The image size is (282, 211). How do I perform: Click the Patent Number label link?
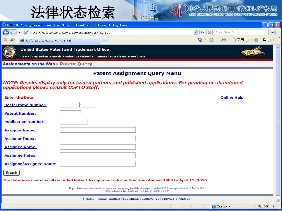tap(20, 113)
